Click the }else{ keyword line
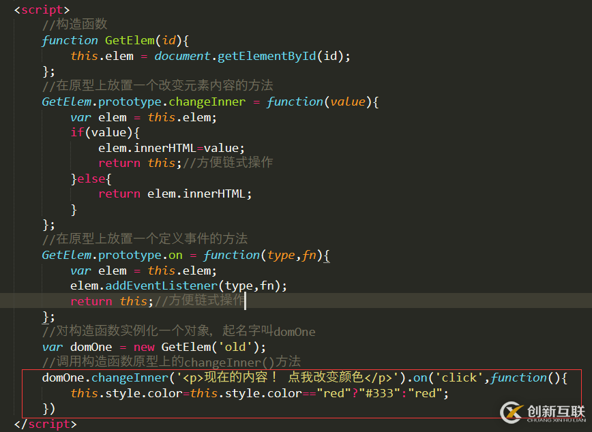592x432 pixels. [x=91, y=179]
